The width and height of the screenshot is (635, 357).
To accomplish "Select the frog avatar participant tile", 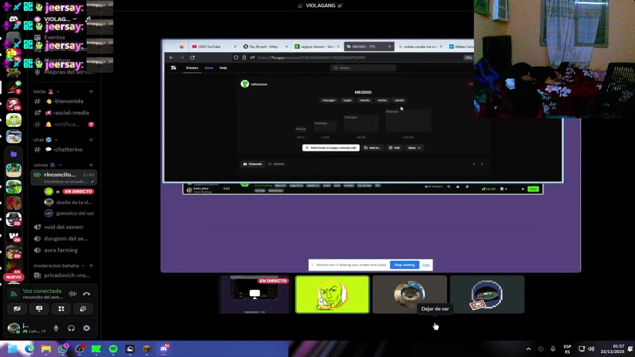I will pos(487,295).
